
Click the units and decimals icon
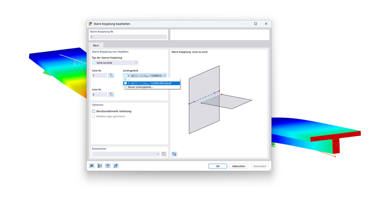coord(100,166)
